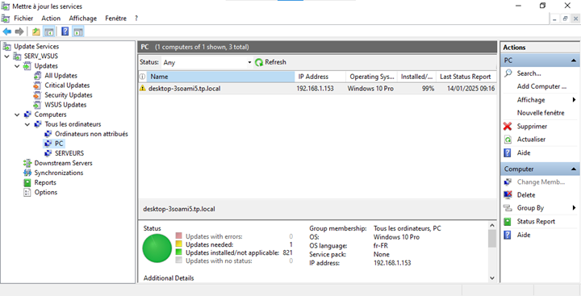Open the Synchronizations node
This screenshot has width=581, height=296.
pyautogui.click(x=59, y=173)
